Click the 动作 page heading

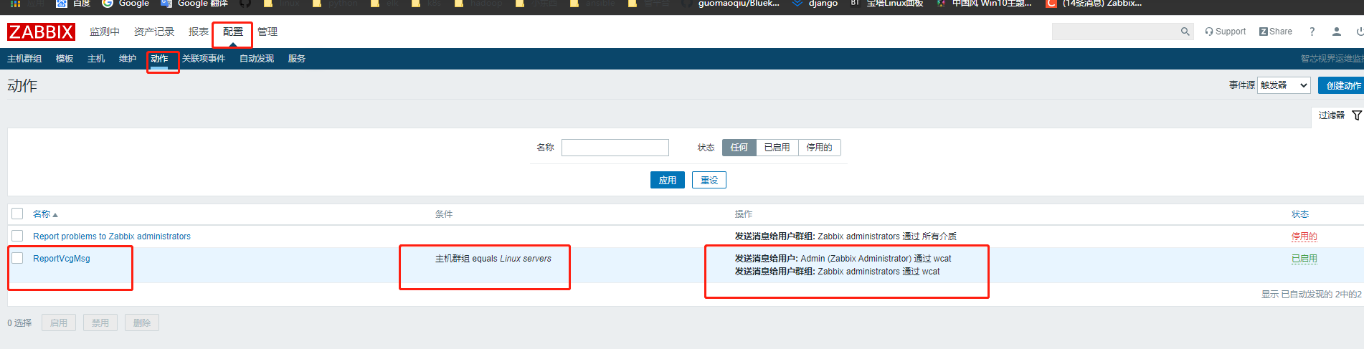(22, 86)
